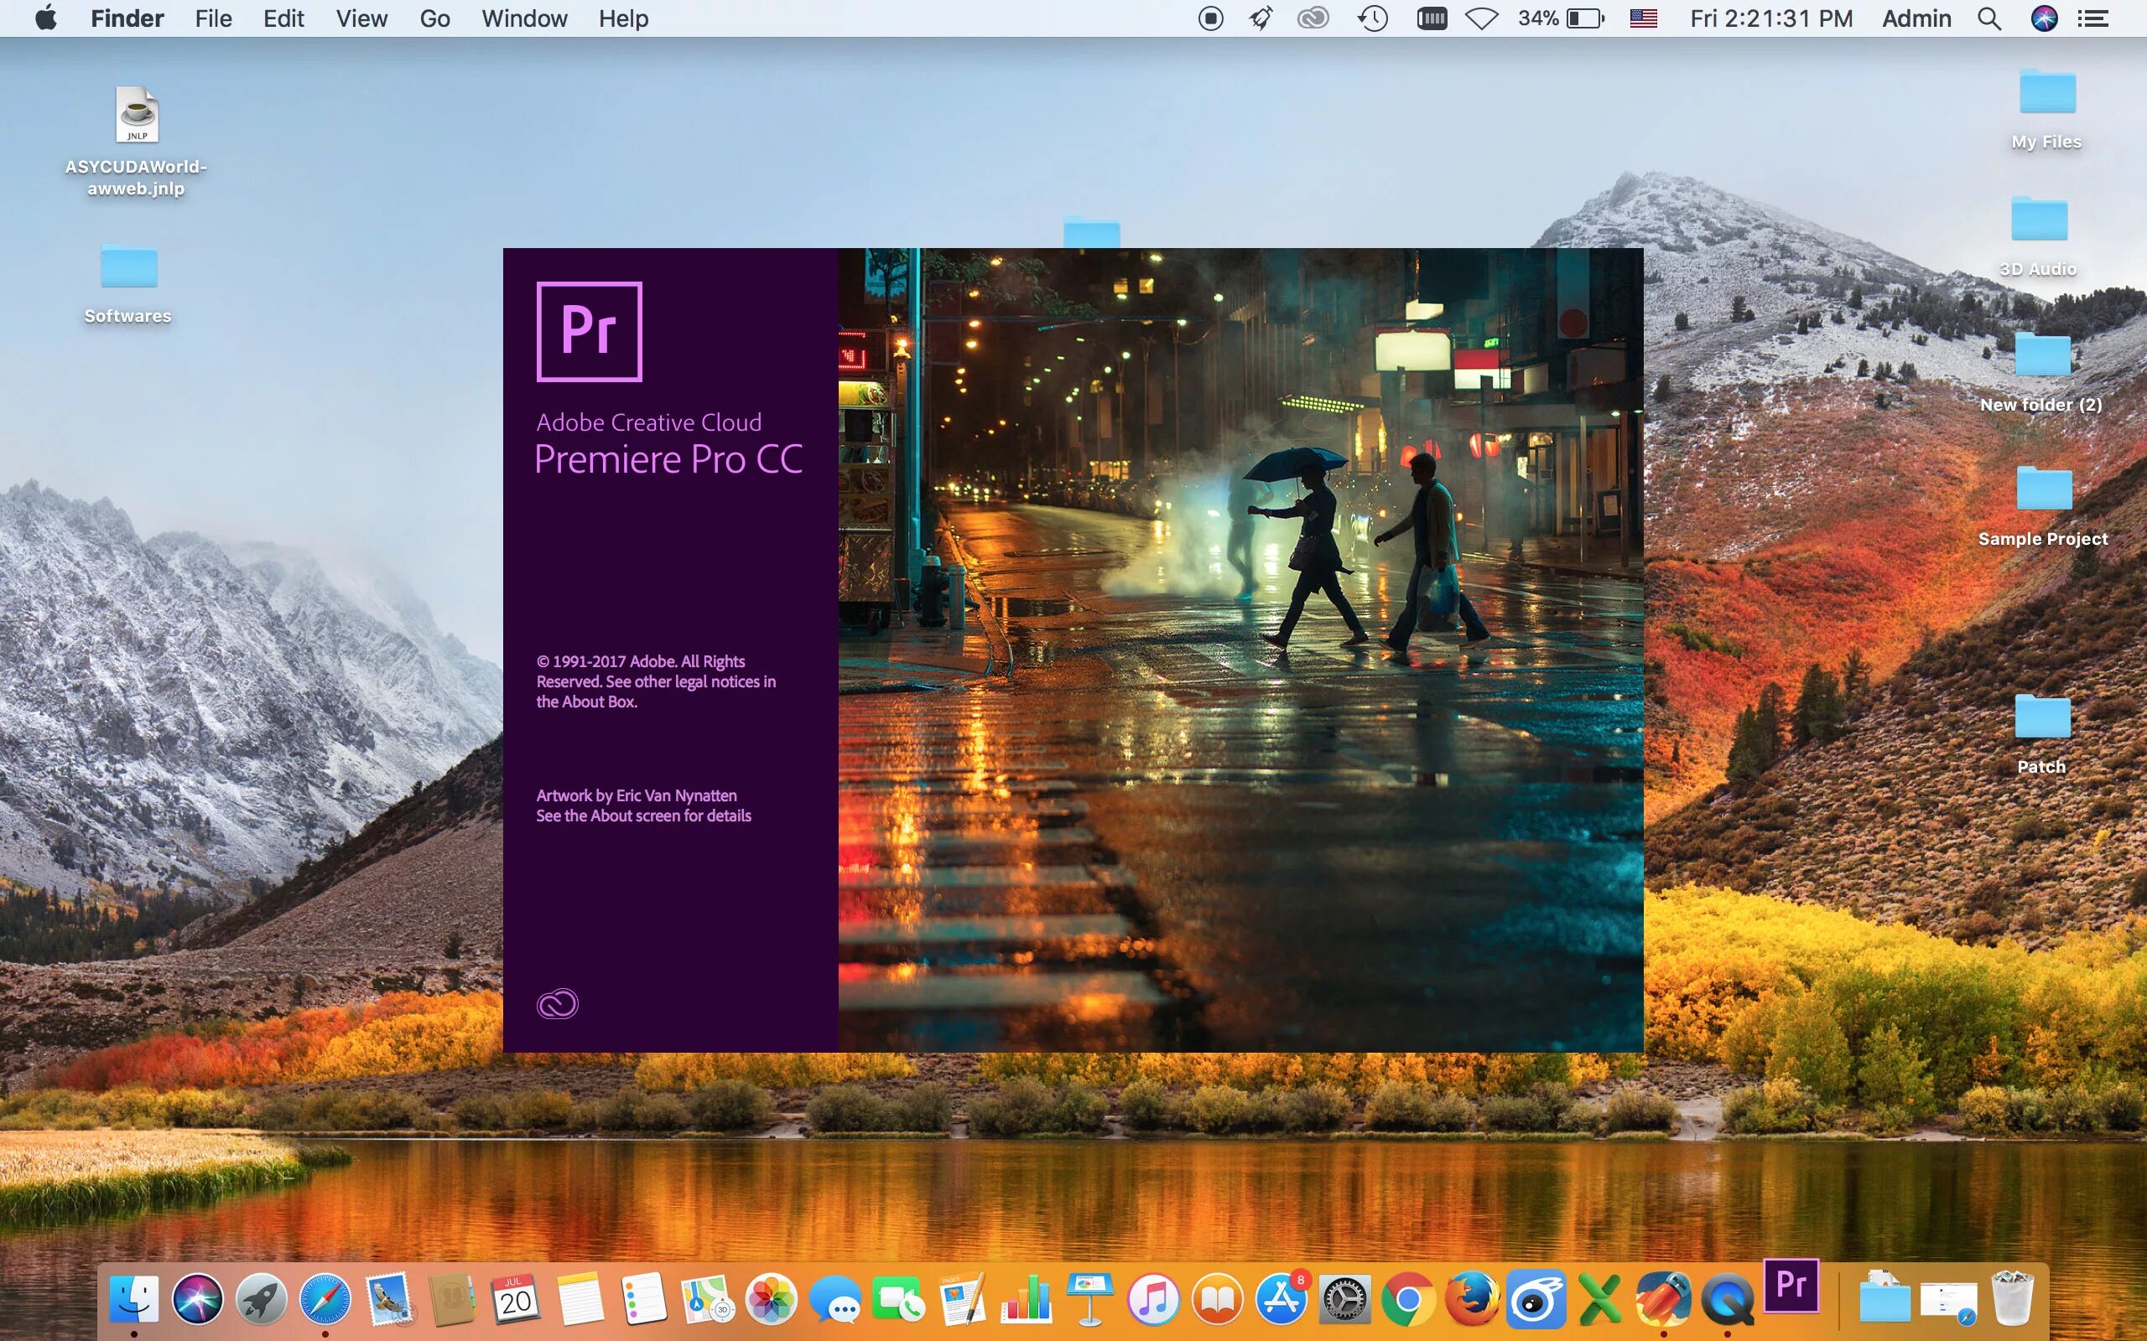The width and height of the screenshot is (2147, 1341).
Task: Open the Window menu
Action: point(523,18)
